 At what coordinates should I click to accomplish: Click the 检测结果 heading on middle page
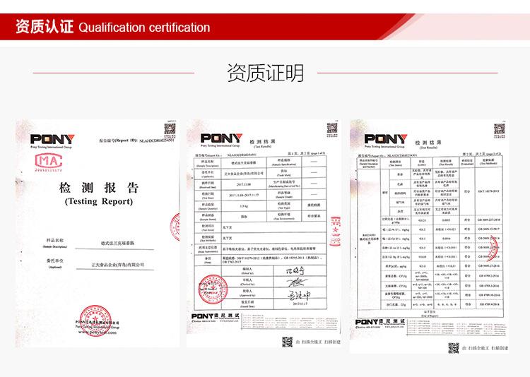pyautogui.click(x=262, y=141)
